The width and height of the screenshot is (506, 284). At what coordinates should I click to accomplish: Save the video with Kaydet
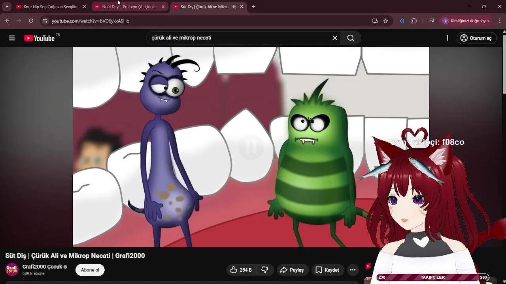click(x=327, y=270)
